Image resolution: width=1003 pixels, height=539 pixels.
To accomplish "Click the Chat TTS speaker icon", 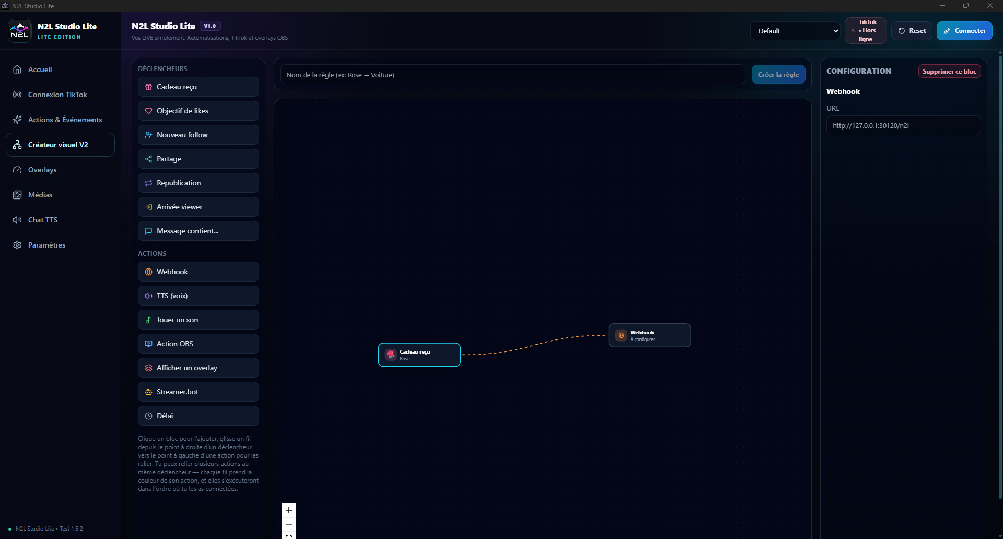I will [x=17, y=220].
